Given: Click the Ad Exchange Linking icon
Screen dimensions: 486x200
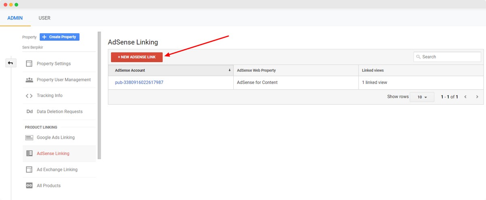Looking at the screenshot, I should (x=29, y=170).
